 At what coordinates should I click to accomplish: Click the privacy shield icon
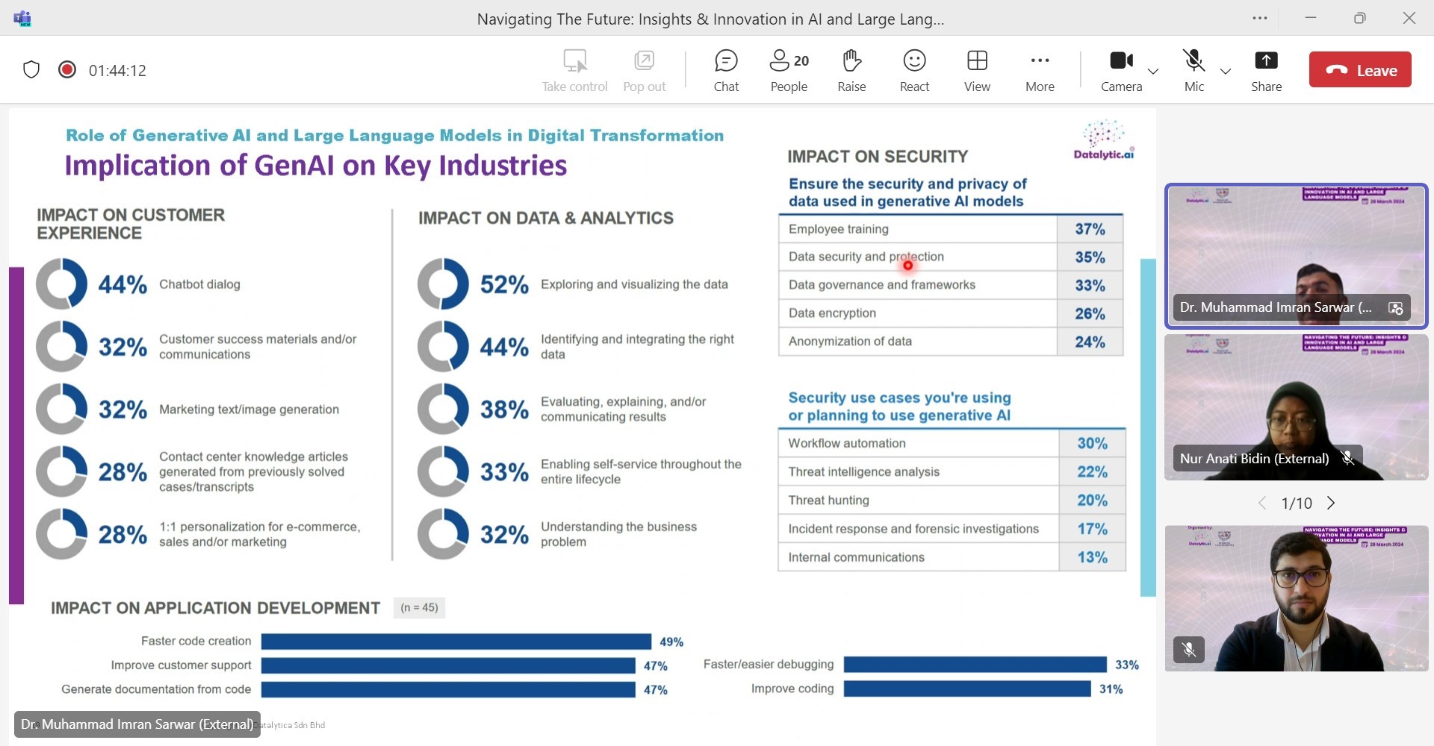click(31, 70)
